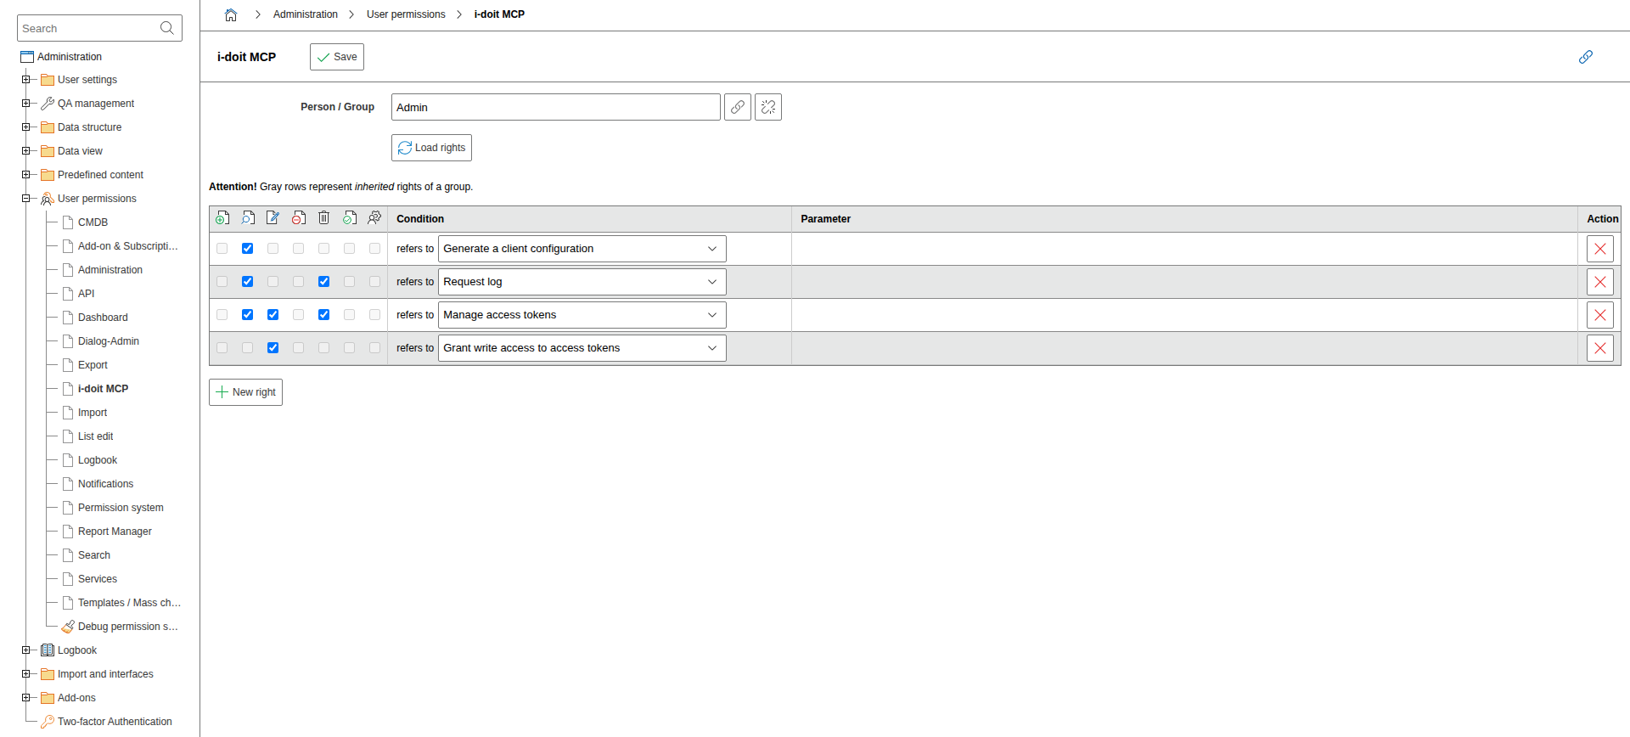Click the blue link icon at top right
The image size is (1630, 737).
pos(1586,57)
